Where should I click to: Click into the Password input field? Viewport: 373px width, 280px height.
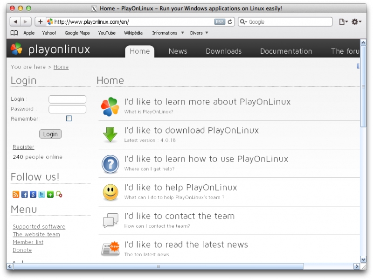(x=67, y=109)
